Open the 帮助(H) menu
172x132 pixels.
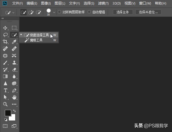(161, 3)
